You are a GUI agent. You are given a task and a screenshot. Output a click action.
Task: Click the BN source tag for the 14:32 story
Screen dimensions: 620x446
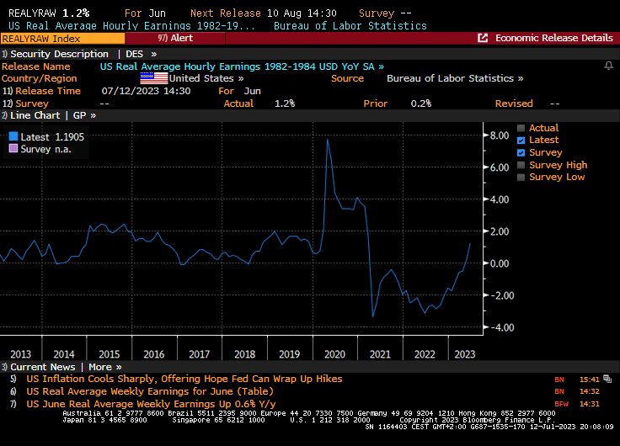(x=559, y=391)
